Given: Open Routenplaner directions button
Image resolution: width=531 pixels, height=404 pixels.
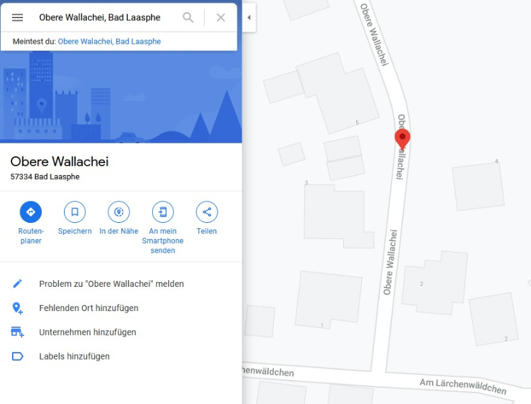Looking at the screenshot, I should click(31, 212).
